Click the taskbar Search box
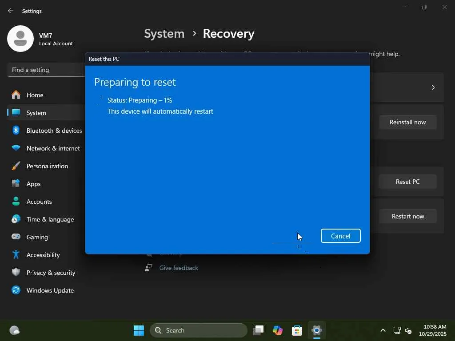 point(199,330)
